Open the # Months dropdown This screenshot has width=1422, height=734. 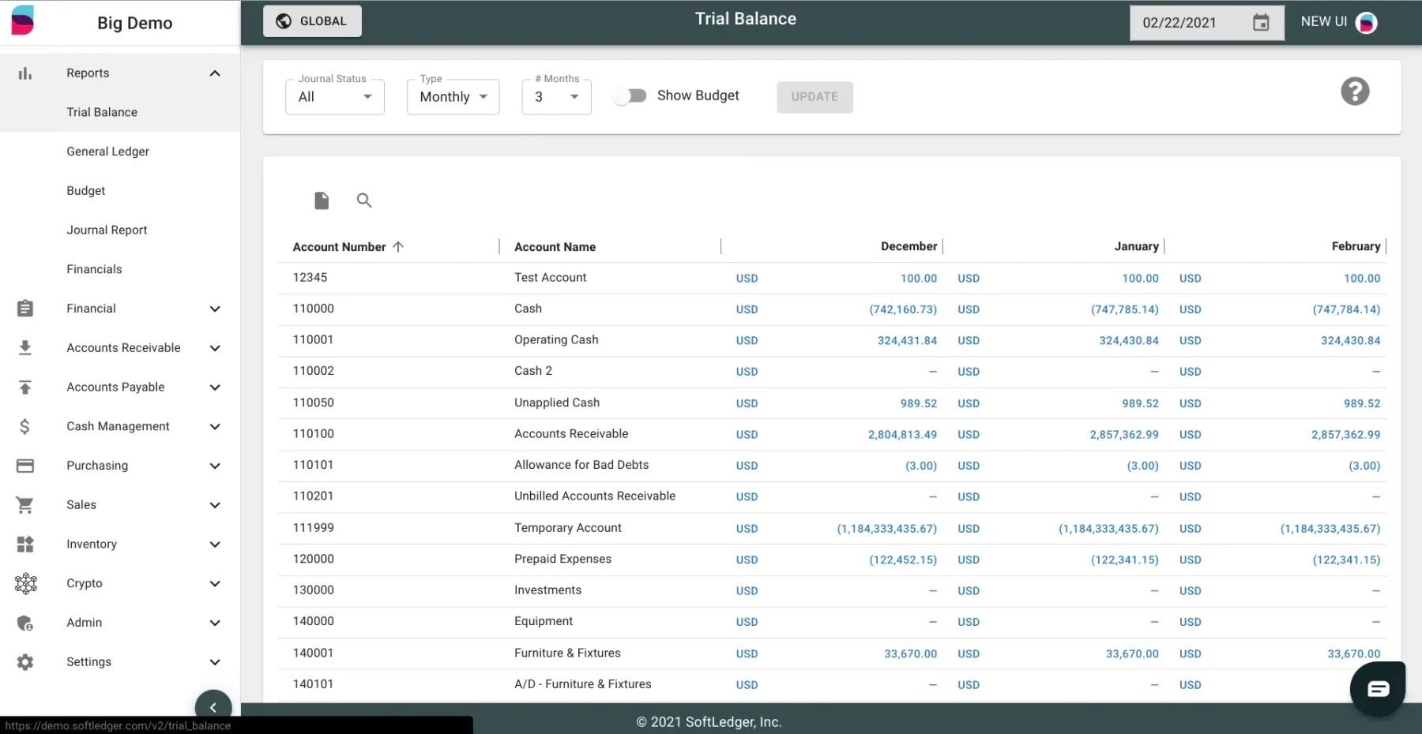coord(557,97)
